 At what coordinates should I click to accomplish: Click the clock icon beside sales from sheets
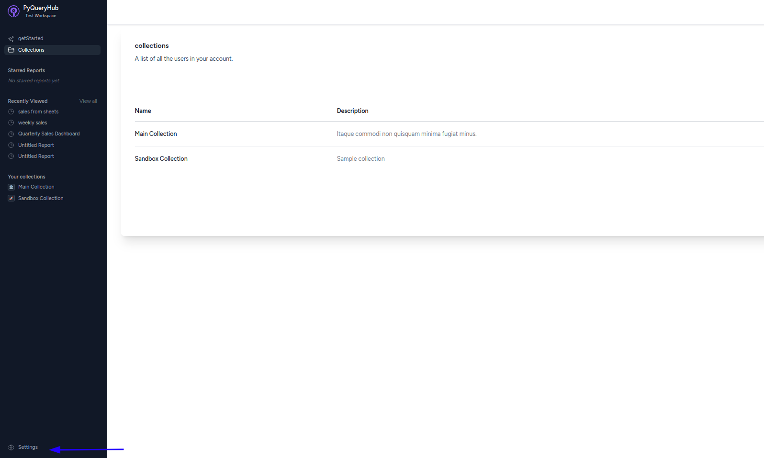tap(11, 112)
